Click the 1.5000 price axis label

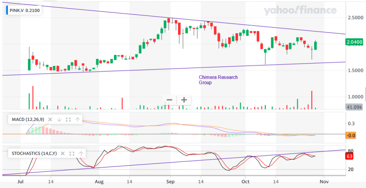pos(355,70)
